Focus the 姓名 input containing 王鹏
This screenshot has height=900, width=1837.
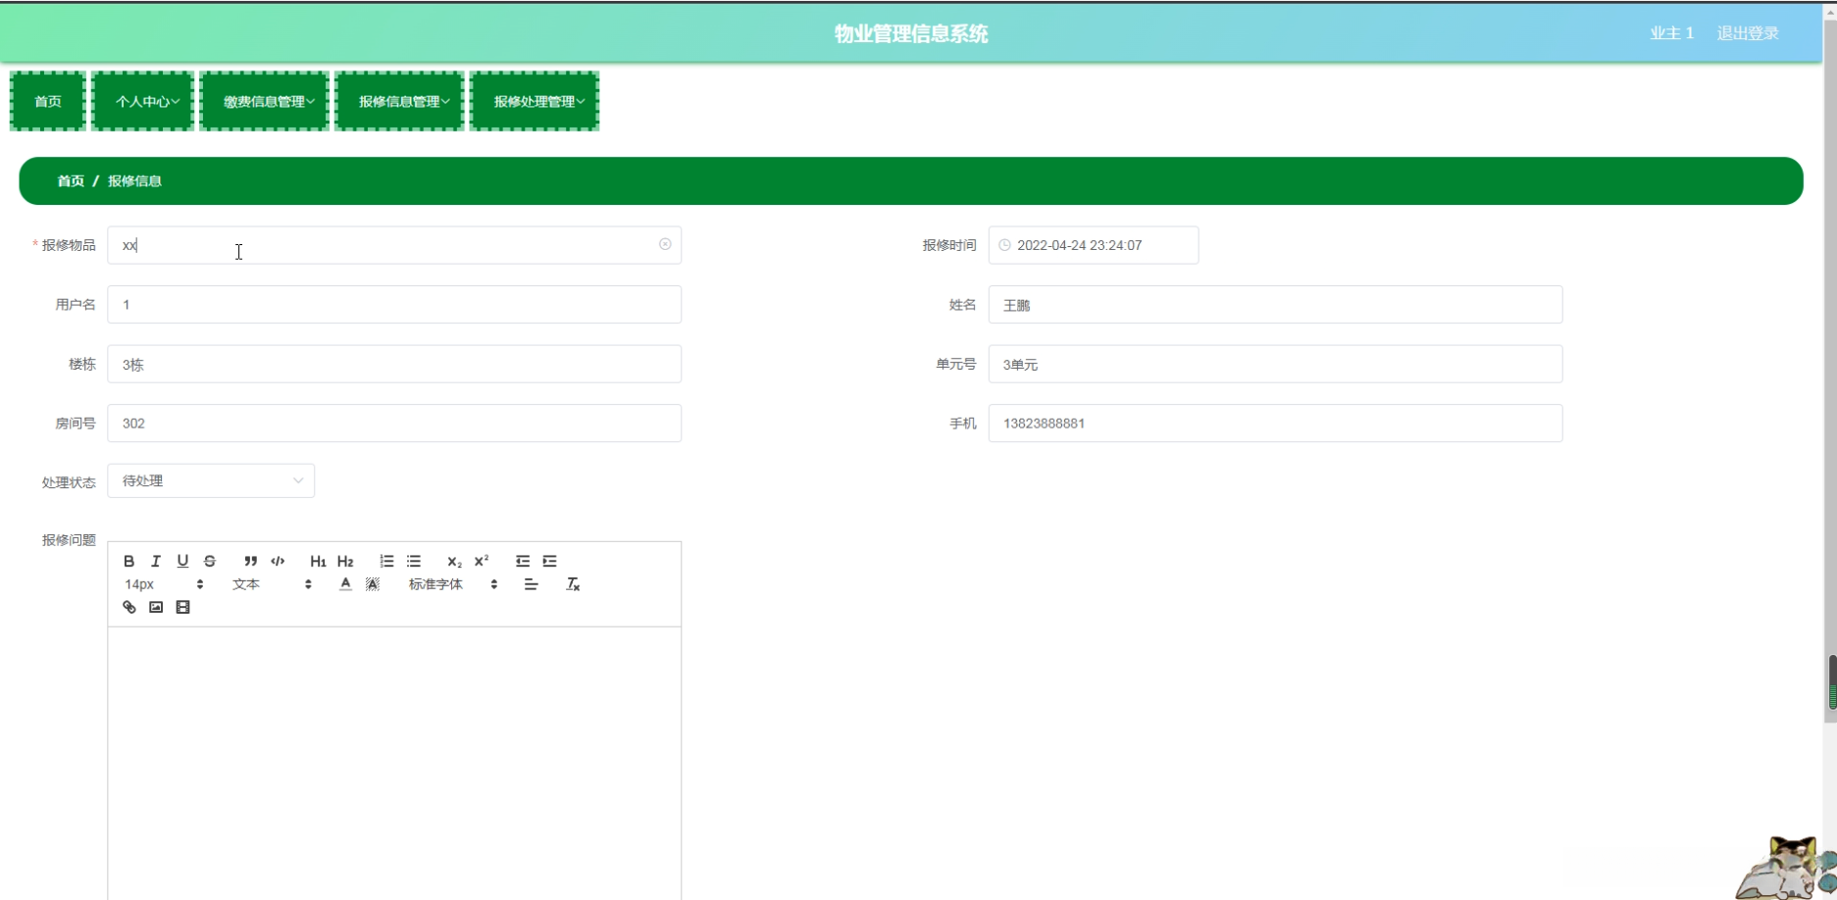click(1275, 305)
